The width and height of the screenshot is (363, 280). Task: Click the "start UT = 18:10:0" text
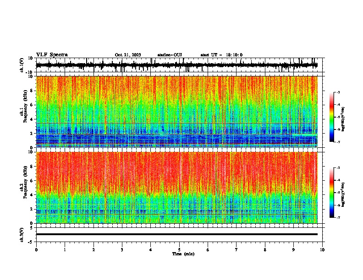coord(221,55)
